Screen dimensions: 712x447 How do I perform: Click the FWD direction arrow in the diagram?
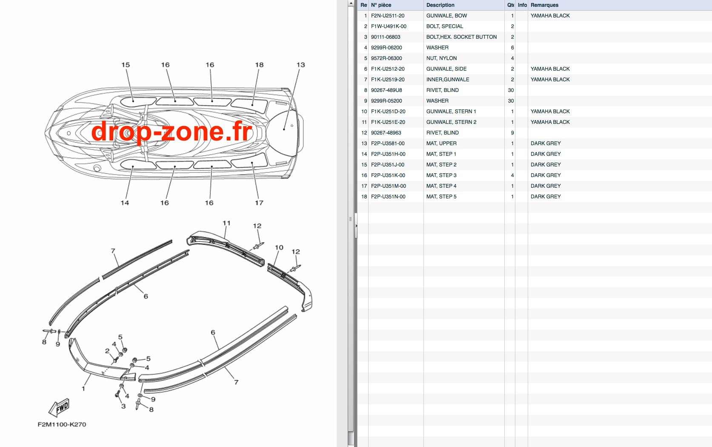(x=59, y=408)
